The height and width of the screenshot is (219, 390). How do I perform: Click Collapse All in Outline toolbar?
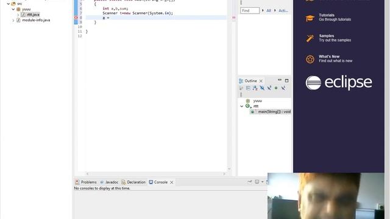(x=248, y=88)
